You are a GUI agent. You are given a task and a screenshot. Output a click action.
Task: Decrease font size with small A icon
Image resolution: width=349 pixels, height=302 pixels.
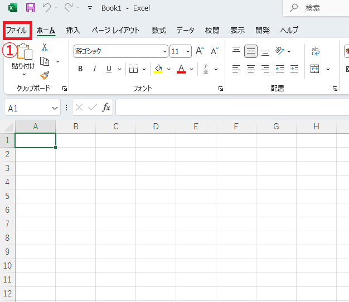pos(215,51)
